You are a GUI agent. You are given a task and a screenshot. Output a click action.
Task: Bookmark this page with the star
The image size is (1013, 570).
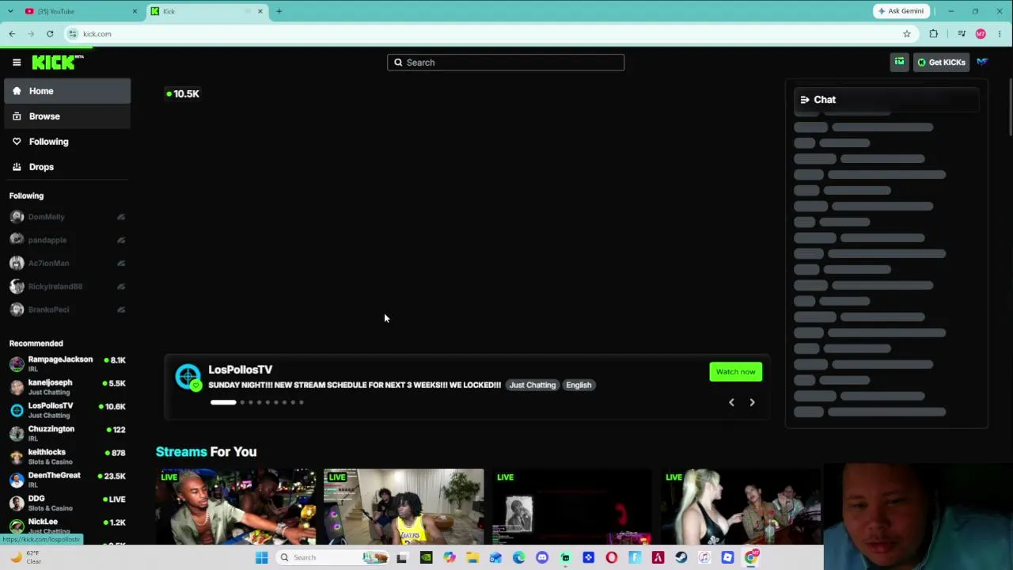[x=907, y=34]
